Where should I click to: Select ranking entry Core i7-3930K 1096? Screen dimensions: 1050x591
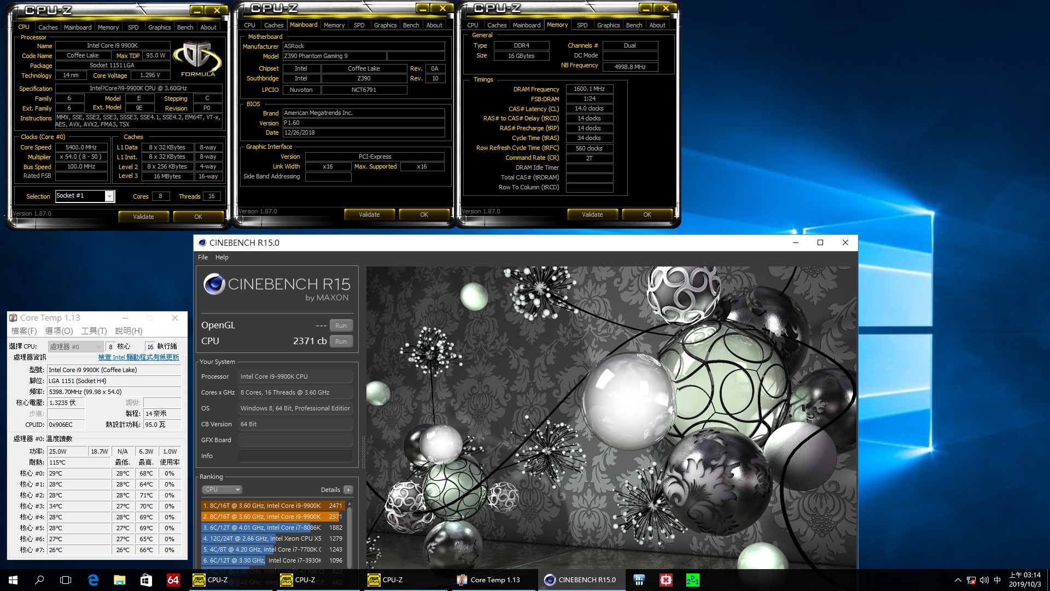272,560
